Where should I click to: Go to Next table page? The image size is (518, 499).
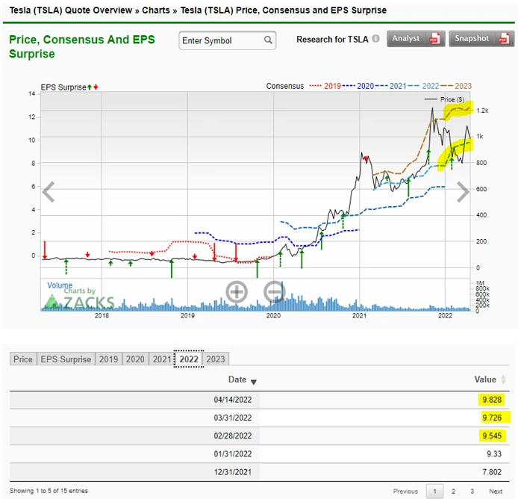[496, 492]
